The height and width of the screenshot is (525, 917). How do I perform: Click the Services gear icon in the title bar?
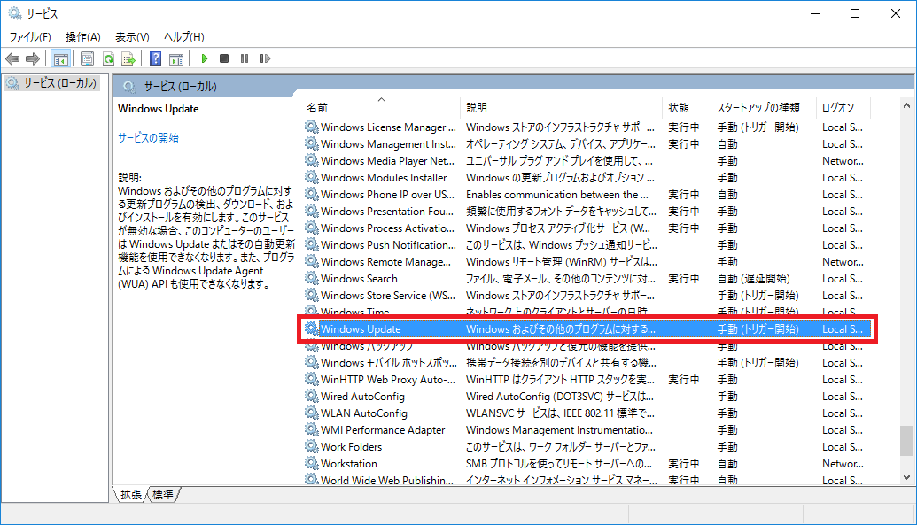(15, 13)
